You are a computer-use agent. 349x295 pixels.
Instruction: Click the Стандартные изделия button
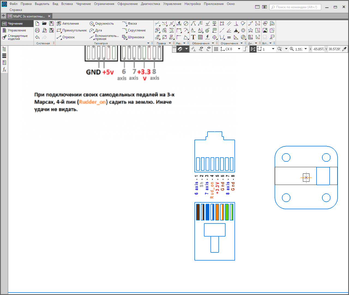(x=17, y=37)
